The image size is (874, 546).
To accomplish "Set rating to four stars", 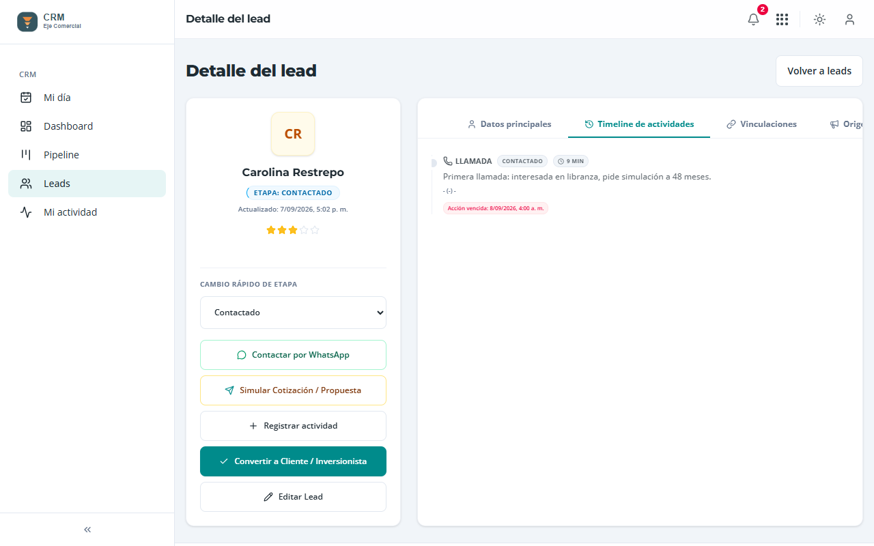I will (x=304, y=230).
